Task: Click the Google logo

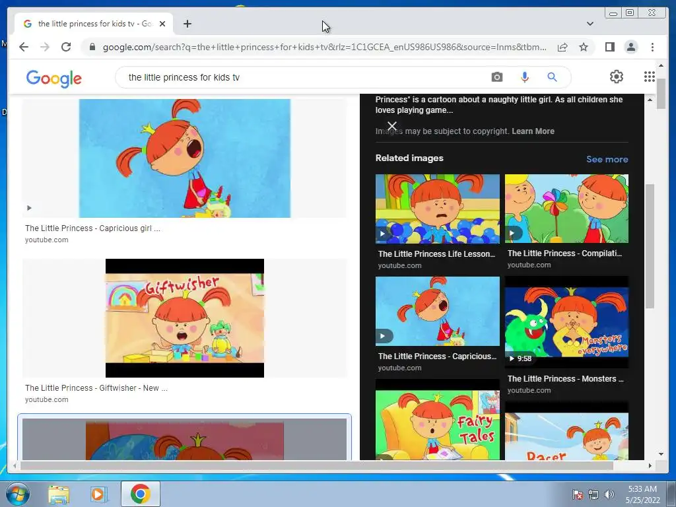Action: coord(54,79)
